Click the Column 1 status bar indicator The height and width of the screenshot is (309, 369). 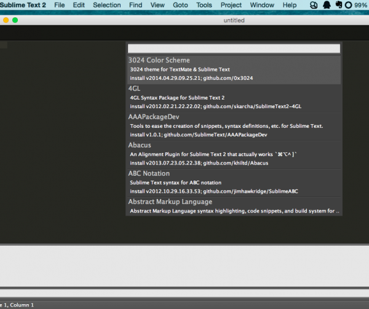[x=22, y=305]
